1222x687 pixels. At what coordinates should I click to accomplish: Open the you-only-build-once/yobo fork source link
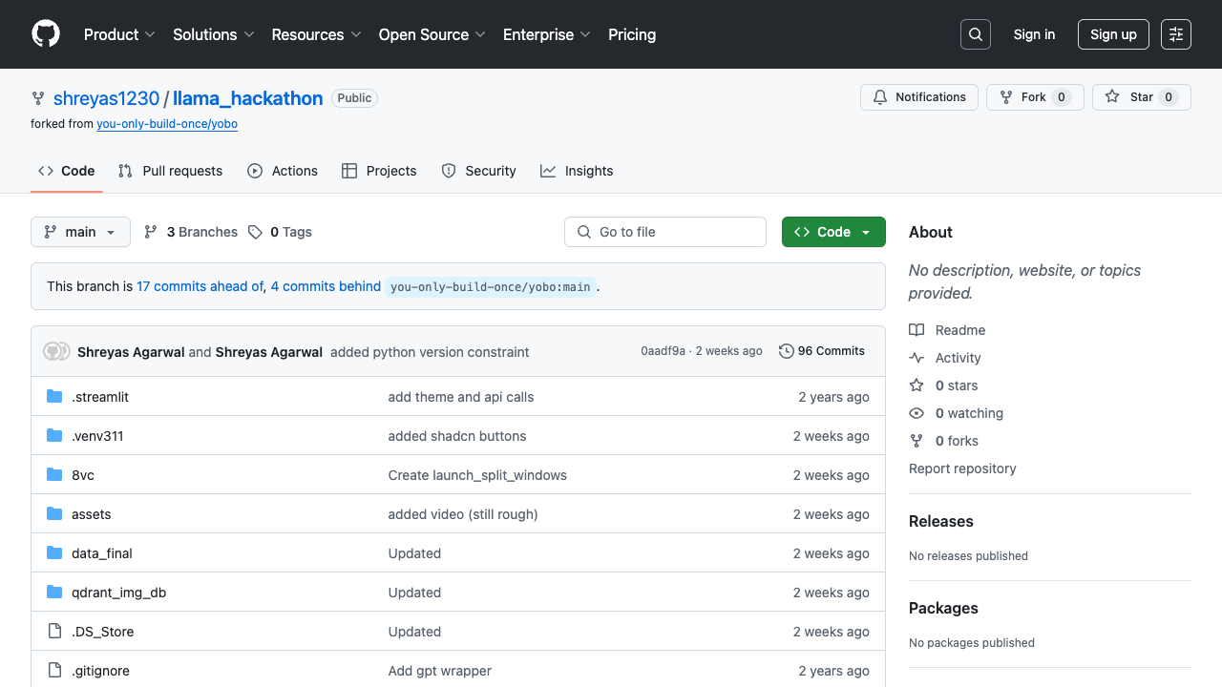pos(167,124)
